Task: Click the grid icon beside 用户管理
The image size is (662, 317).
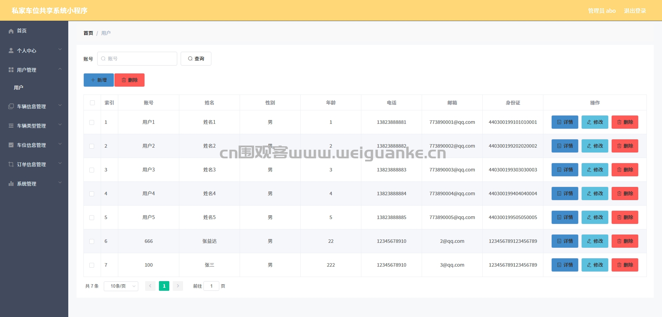Action: click(x=11, y=70)
